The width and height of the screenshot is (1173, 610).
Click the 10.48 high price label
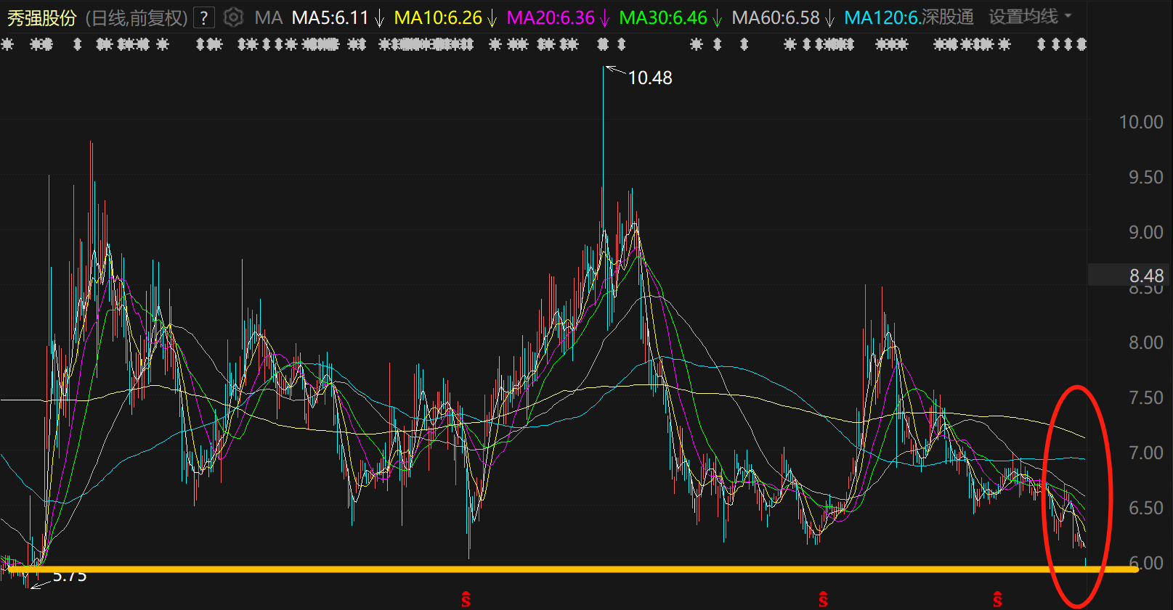pos(649,78)
